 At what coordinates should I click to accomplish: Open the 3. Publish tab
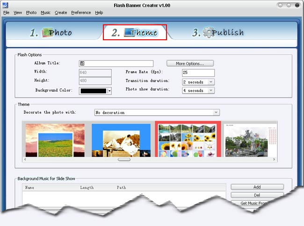pos(218,32)
